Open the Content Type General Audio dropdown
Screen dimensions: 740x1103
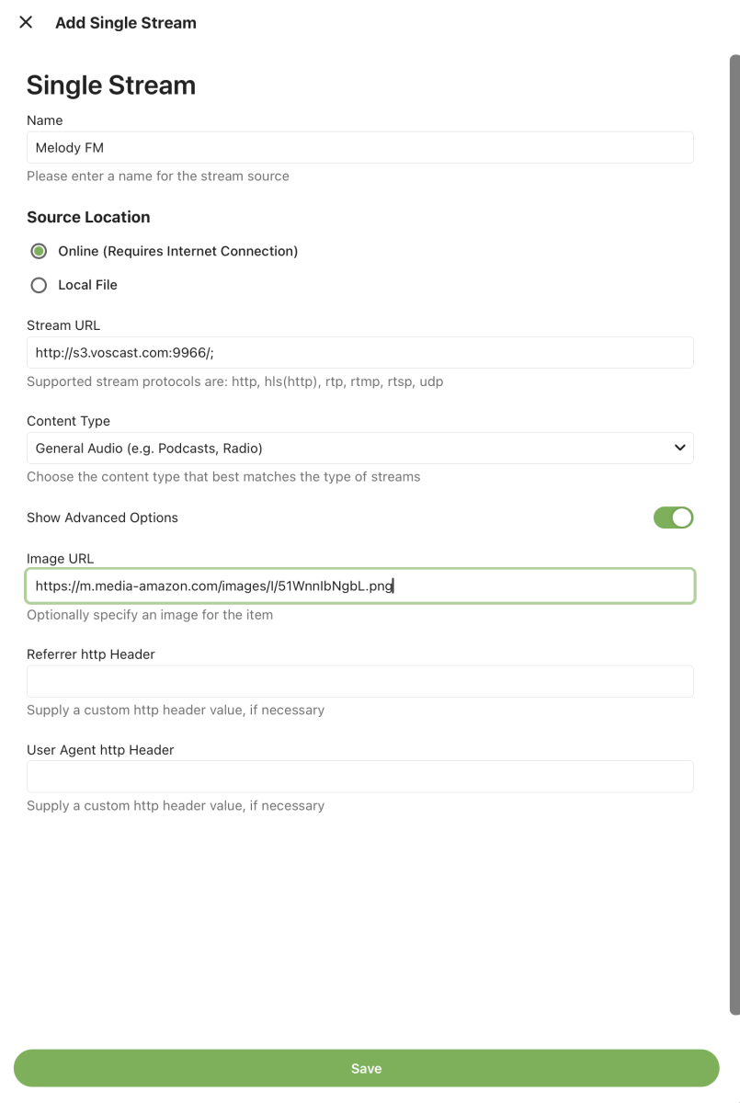click(359, 449)
